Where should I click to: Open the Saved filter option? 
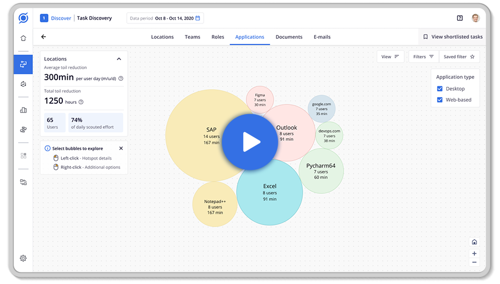pos(459,57)
